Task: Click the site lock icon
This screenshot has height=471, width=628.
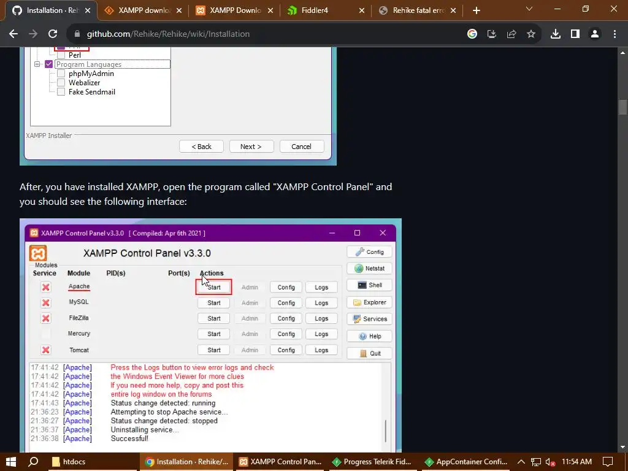Action: tap(77, 34)
